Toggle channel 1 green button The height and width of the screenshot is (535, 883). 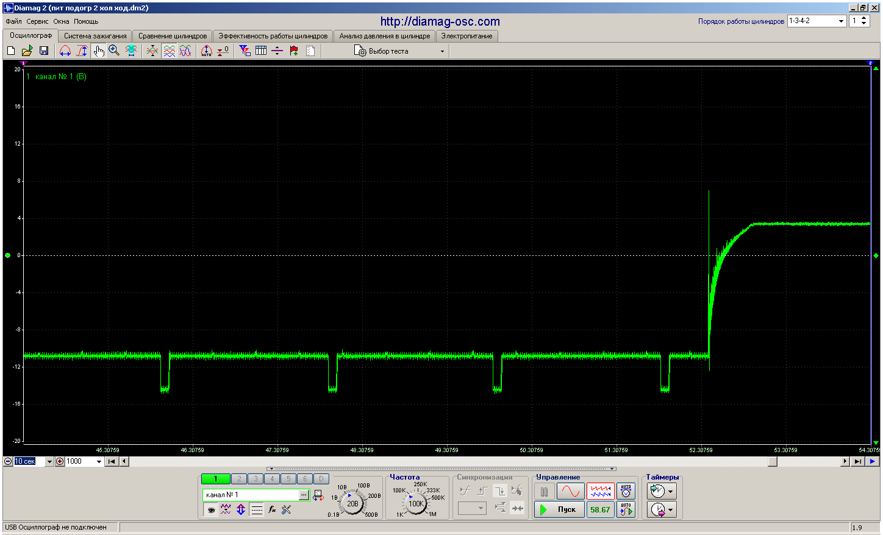[216, 479]
